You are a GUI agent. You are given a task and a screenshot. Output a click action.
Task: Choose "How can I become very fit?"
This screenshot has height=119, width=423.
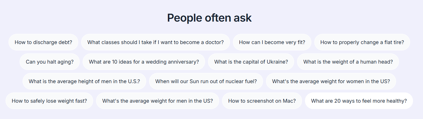(272, 42)
